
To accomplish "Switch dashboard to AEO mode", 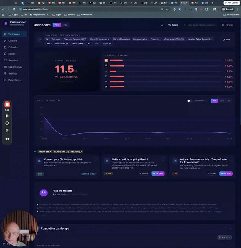I will 57,25.
